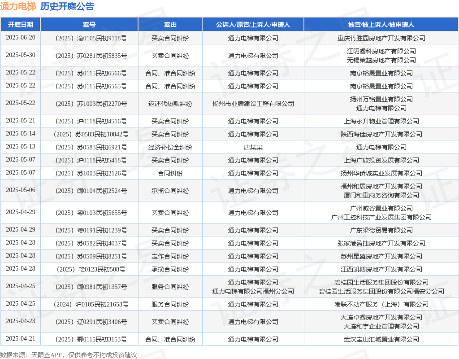
Task: Click the hearing date 2025-05-14
Action: click(x=21, y=134)
